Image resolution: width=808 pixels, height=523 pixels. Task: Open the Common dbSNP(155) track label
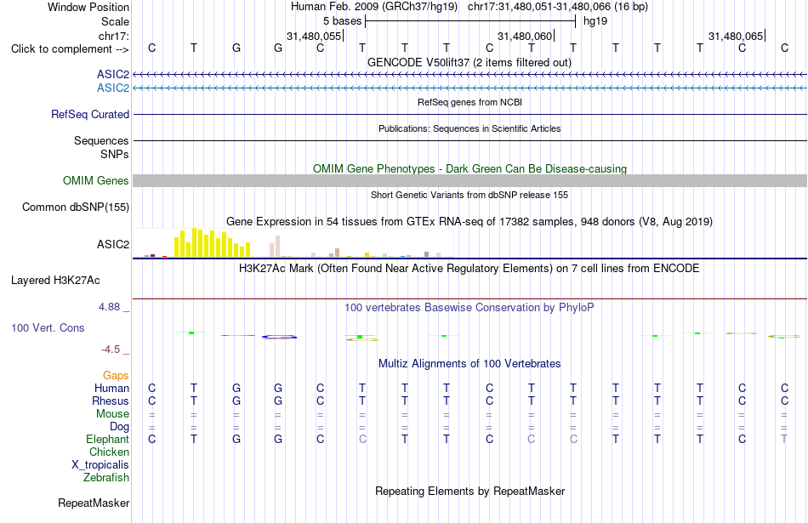[75, 207]
